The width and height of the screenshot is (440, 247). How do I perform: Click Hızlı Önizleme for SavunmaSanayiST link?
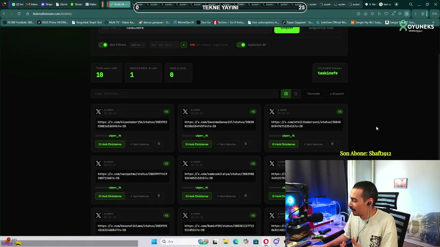[x=197, y=144]
